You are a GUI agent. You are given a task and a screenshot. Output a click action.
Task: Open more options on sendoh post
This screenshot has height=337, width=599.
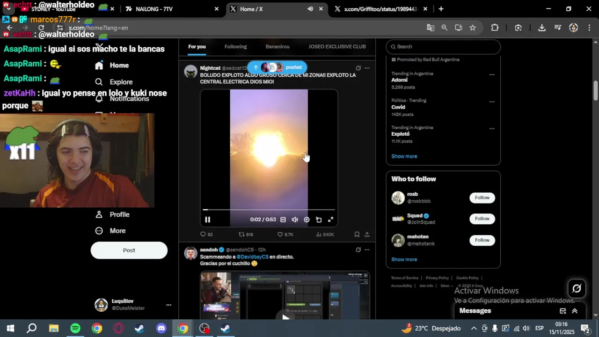[367, 249]
